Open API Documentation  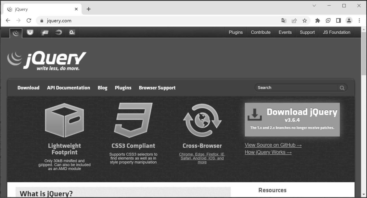click(69, 88)
